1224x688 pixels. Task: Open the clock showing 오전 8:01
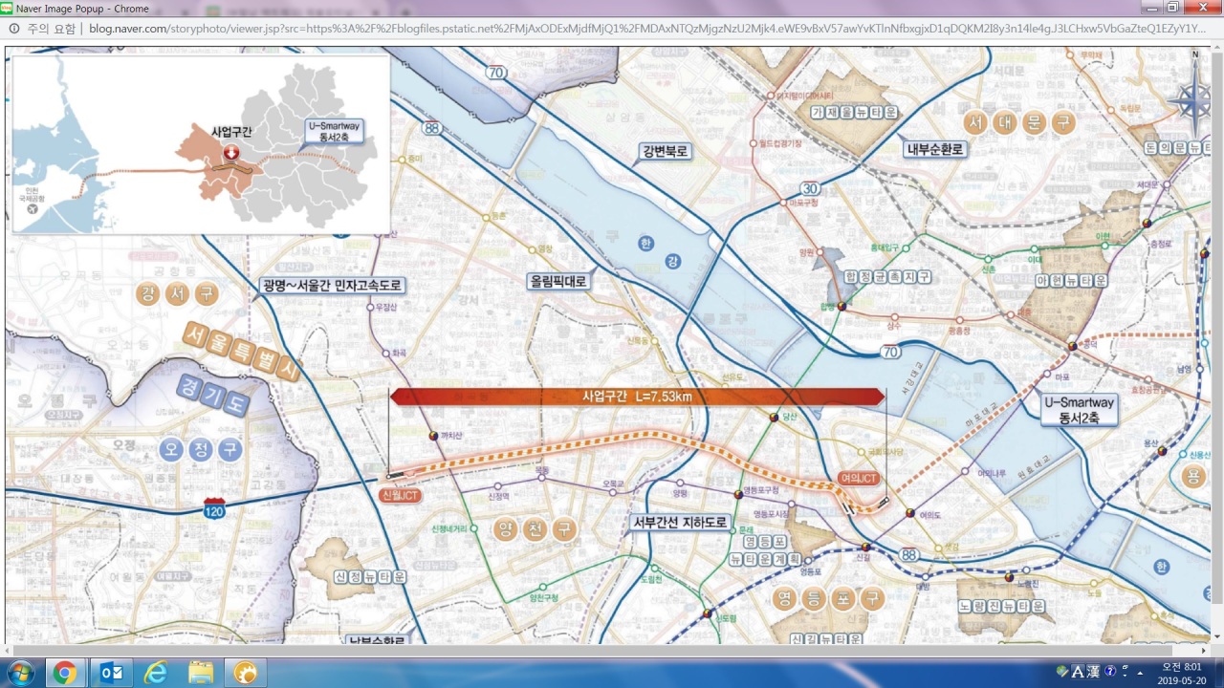click(1182, 673)
